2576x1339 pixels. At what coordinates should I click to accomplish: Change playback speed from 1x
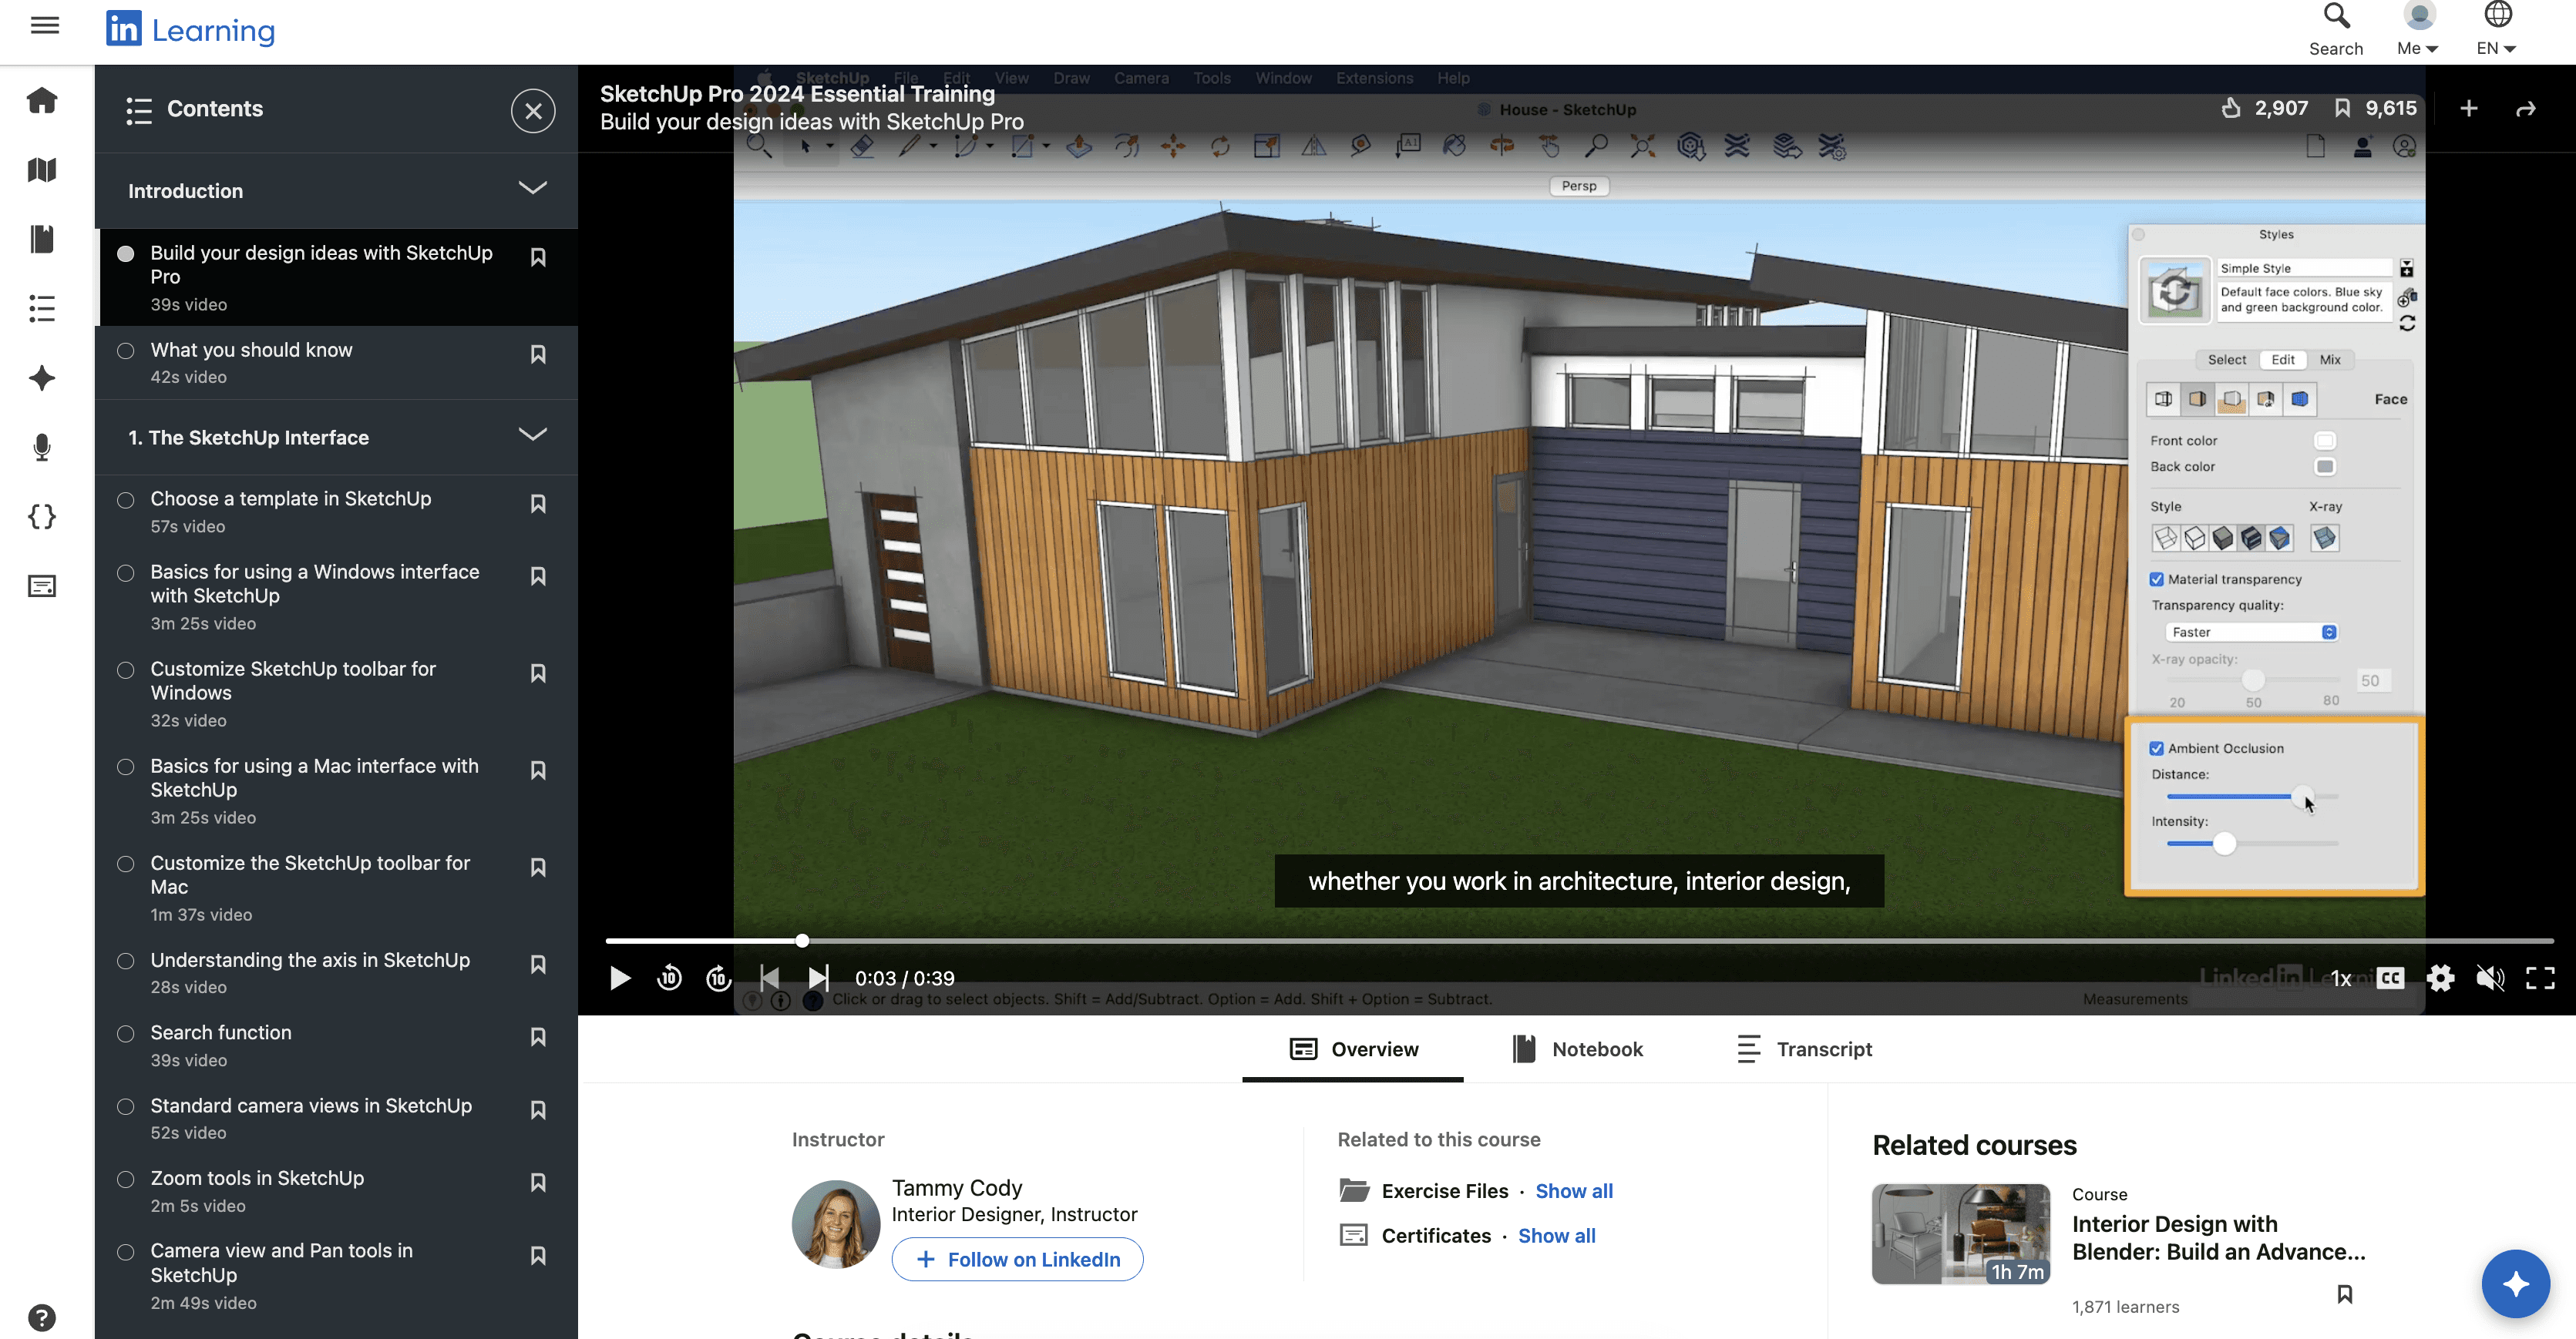click(2341, 978)
